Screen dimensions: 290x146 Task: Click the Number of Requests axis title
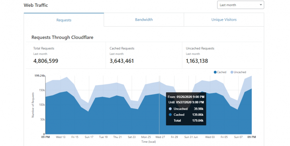33,105
